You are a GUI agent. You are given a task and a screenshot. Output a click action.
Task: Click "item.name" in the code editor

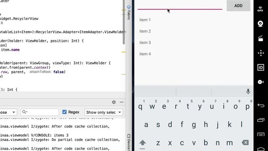(x=10, y=49)
